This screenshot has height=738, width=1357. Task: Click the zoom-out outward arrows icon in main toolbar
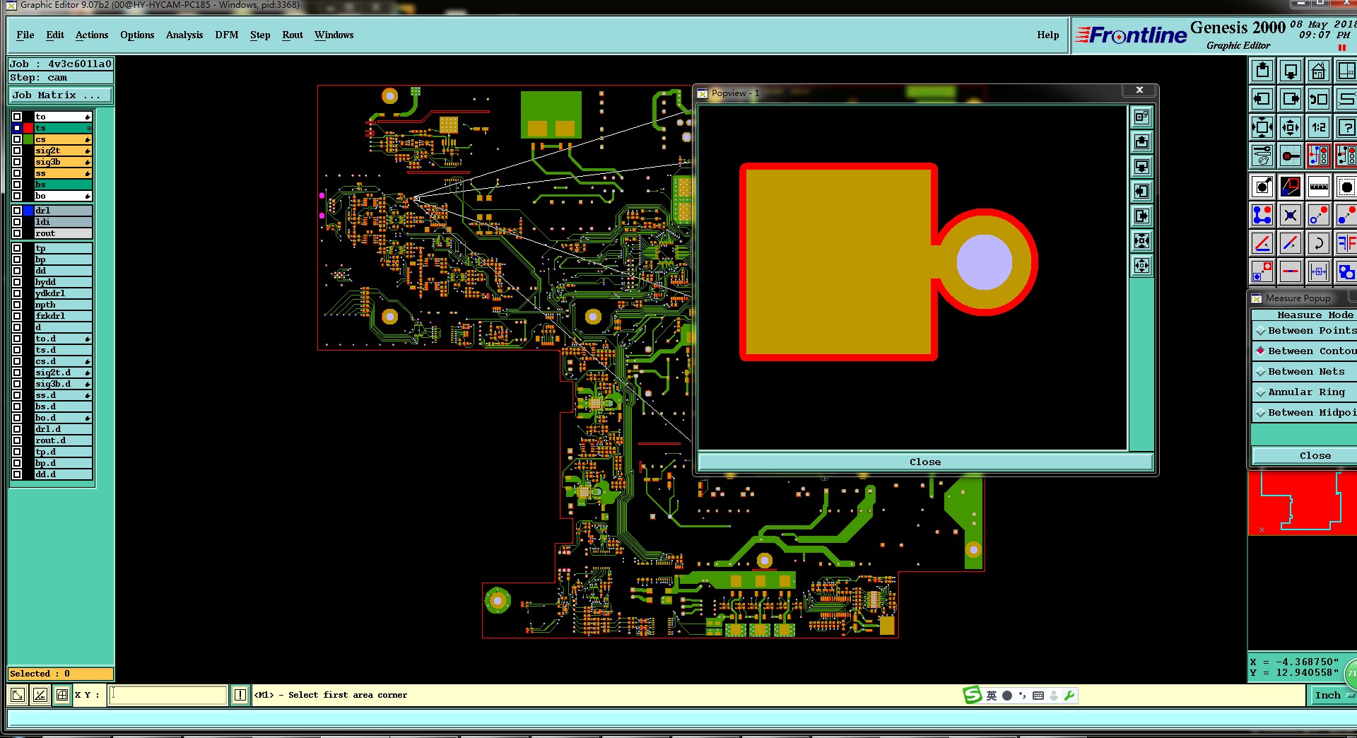[1291, 127]
